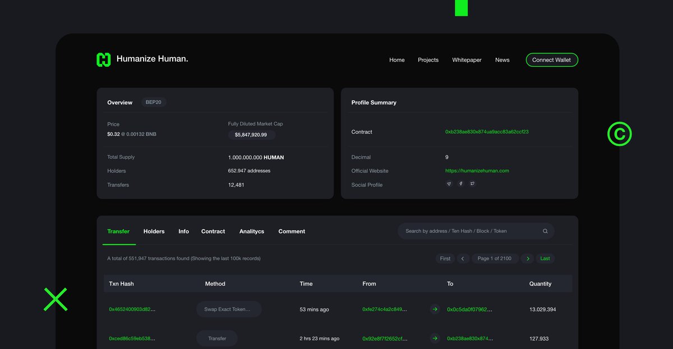The image size is (673, 349).
Task: Switch to the Analitycs tab
Action: click(x=252, y=231)
